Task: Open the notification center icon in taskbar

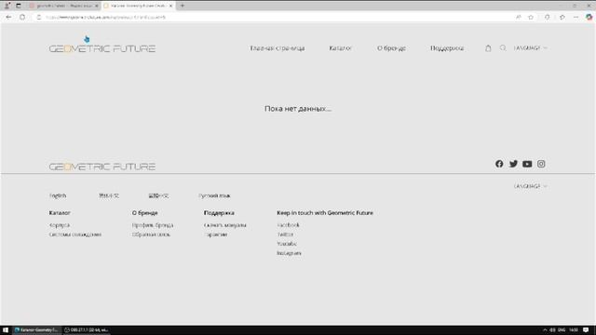Action: (586, 329)
